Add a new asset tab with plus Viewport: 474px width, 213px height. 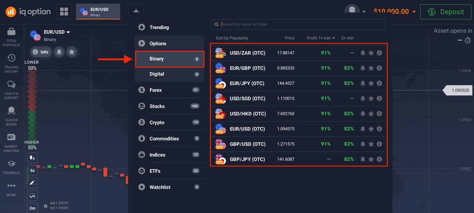[x=136, y=11]
